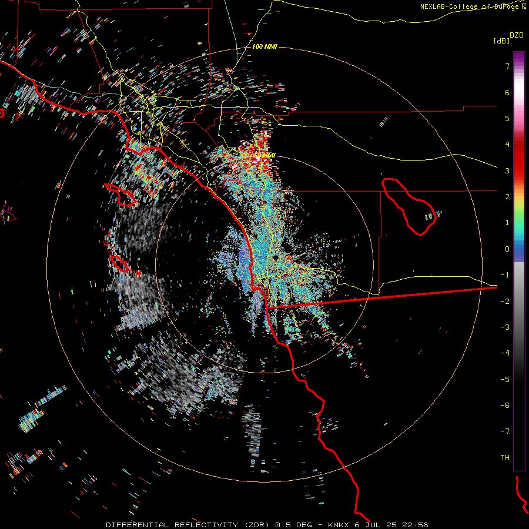
Task: Click the KNKX radar site black dot
Action: [276, 258]
